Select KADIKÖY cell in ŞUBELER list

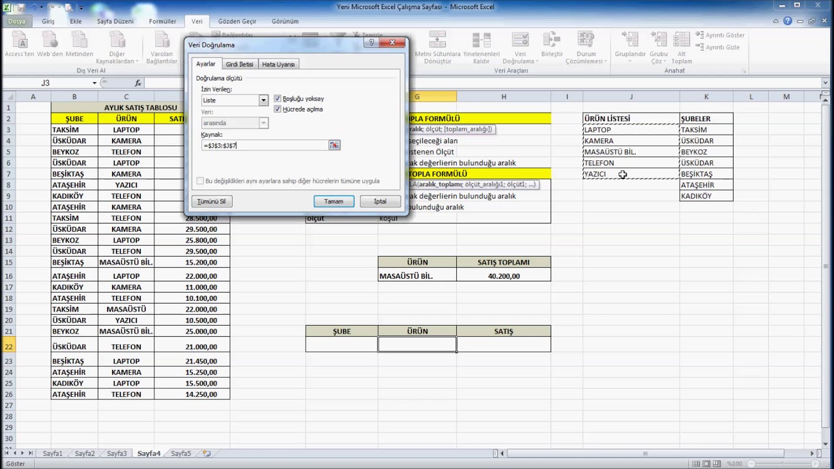coord(706,196)
